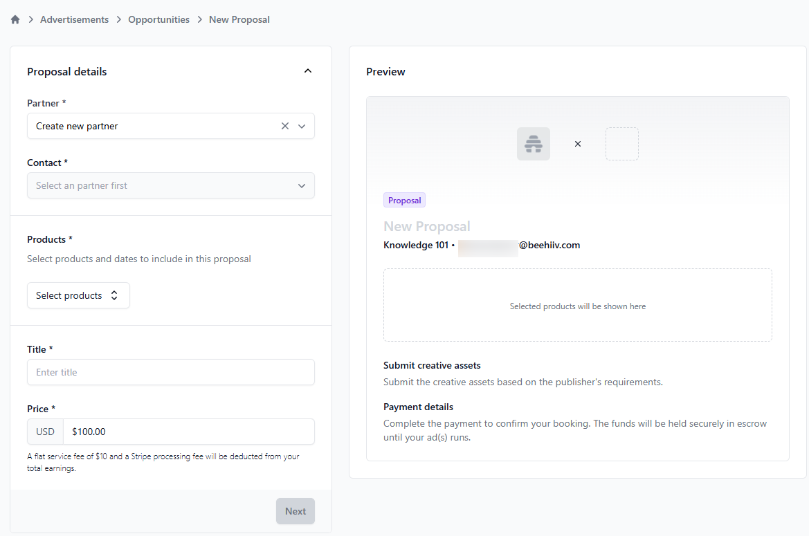Clear the selected partner with the X icon

(285, 127)
